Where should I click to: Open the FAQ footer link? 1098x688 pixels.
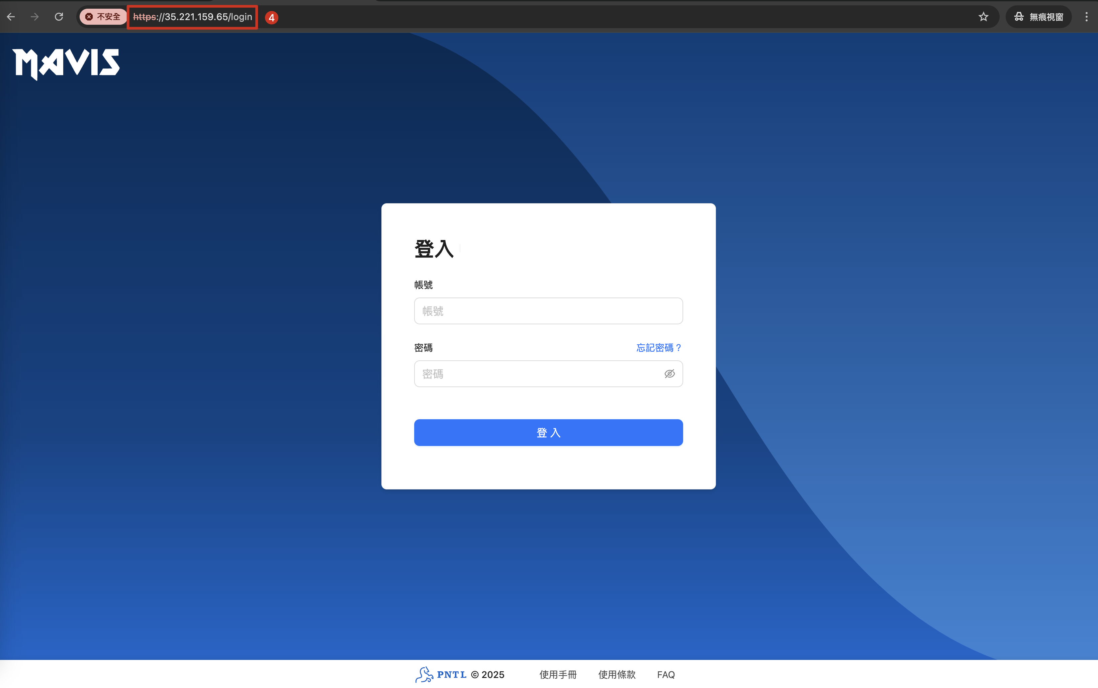(x=665, y=674)
